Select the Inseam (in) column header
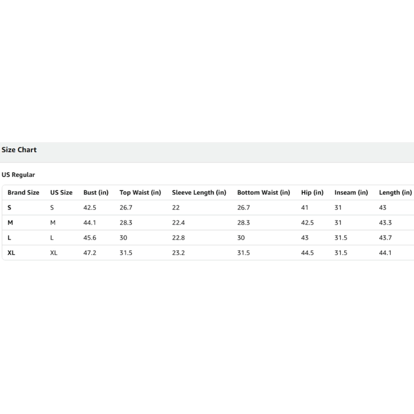 351,193
